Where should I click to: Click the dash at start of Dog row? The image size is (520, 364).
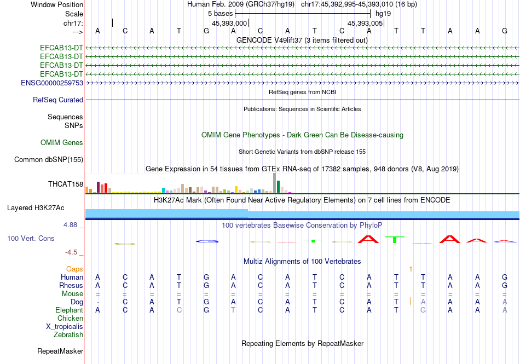[x=98, y=302]
